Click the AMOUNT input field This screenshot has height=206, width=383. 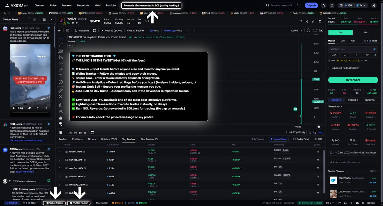(x=353, y=49)
